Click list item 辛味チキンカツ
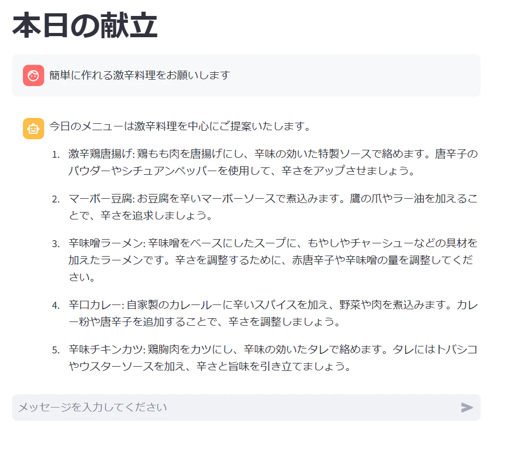 [x=273, y=358]
